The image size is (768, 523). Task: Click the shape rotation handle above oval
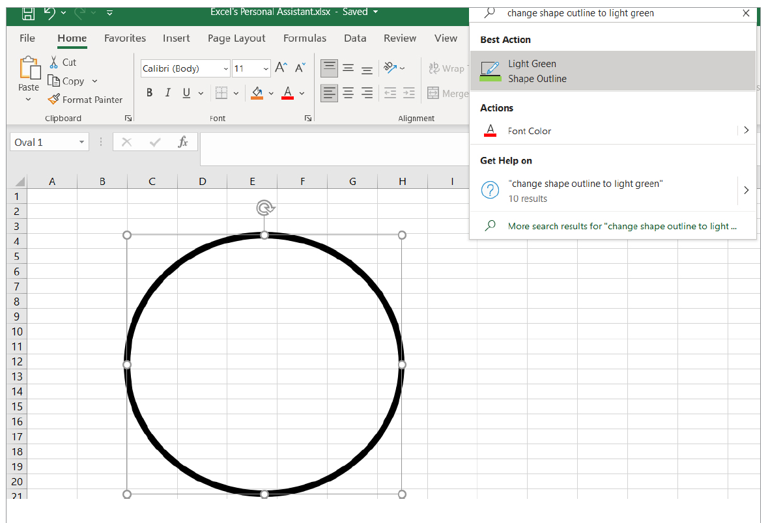[264, 208]
